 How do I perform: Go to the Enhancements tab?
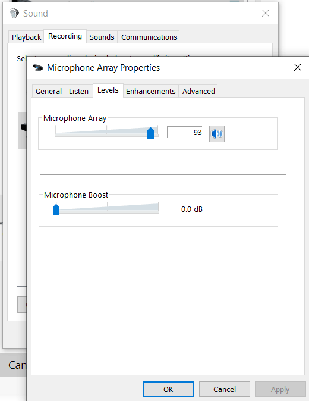click(x=151, y=91)
